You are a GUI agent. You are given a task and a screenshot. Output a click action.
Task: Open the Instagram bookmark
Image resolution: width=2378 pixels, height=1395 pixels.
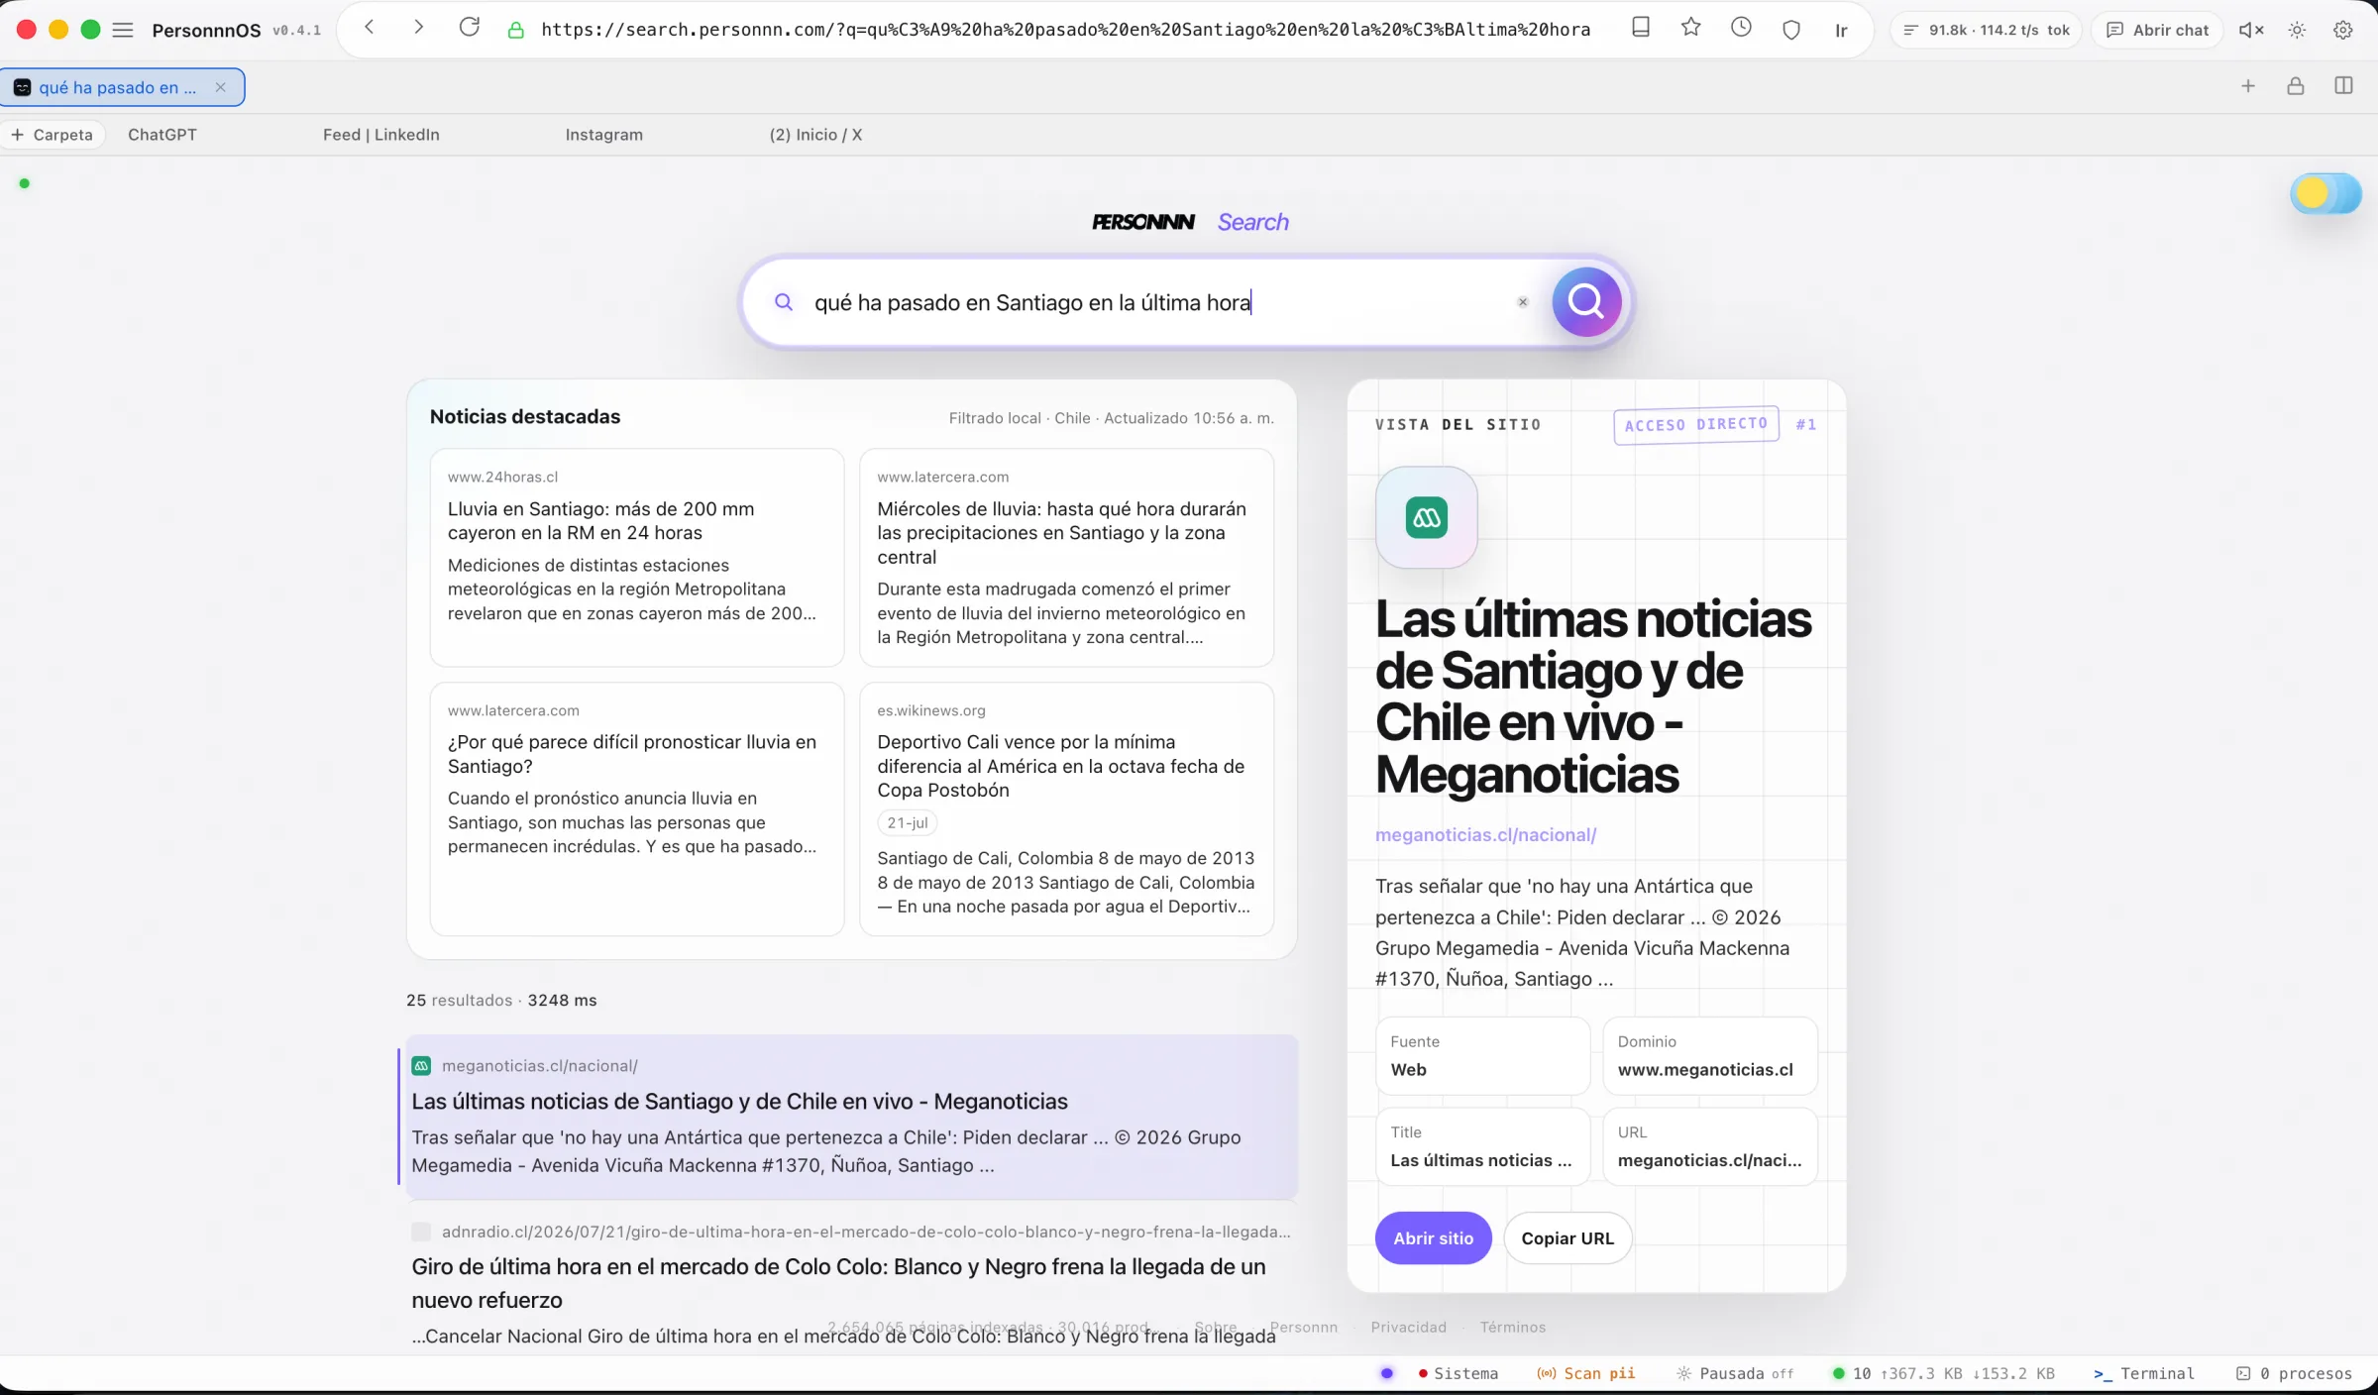tap(604, 135)
